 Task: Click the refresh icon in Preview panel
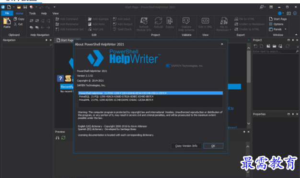click(x=63, y=137)
